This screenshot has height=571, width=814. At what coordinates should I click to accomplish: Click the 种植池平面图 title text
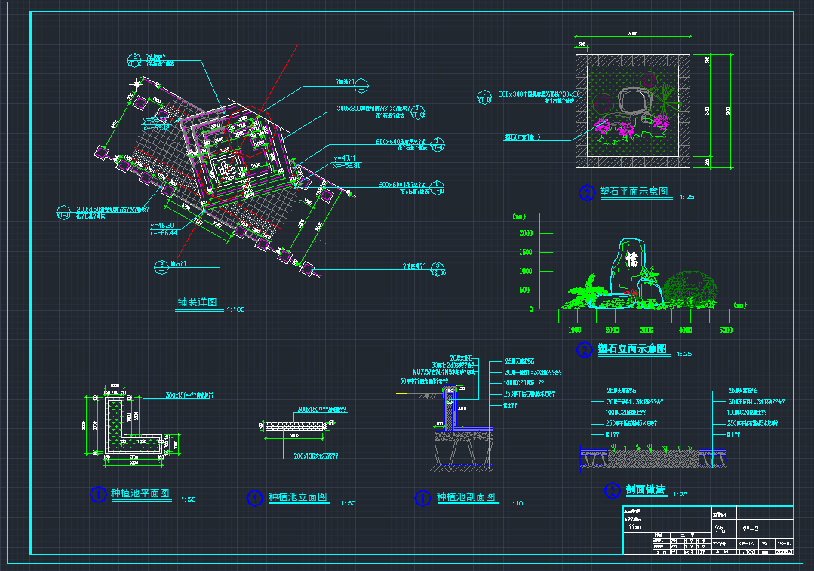[140, 494]
